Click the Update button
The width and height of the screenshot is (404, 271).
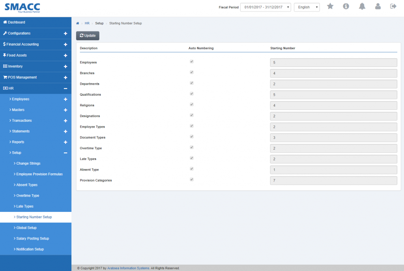point(88,35)
